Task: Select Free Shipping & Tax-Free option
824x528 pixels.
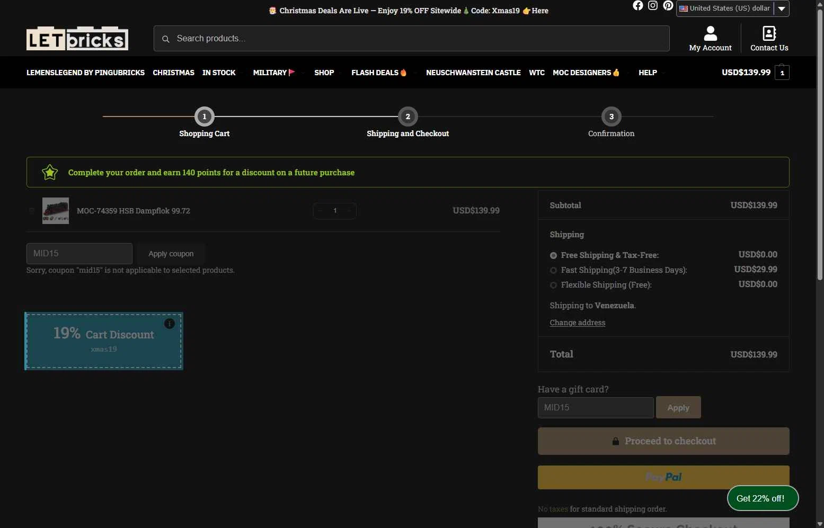Action: pyautogui.click(x=553, y=255)
